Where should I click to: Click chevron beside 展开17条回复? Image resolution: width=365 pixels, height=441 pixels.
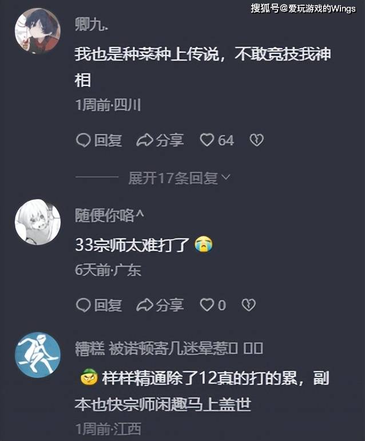(226, 177)
